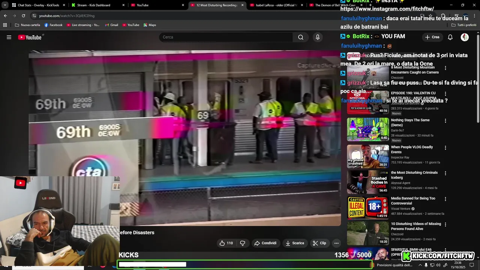The image size is (480, 270).
Task: Open the Tutti i preferiti folder
Action: [463, 25]
